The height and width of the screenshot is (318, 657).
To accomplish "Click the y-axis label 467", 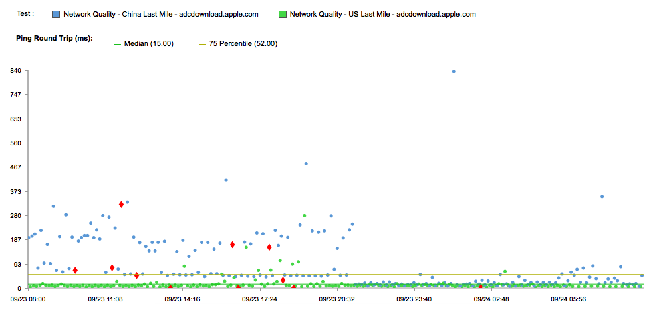I will click(15, 167).
